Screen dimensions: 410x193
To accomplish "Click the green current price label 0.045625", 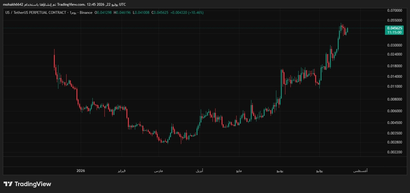I will [x=395, y=28].
